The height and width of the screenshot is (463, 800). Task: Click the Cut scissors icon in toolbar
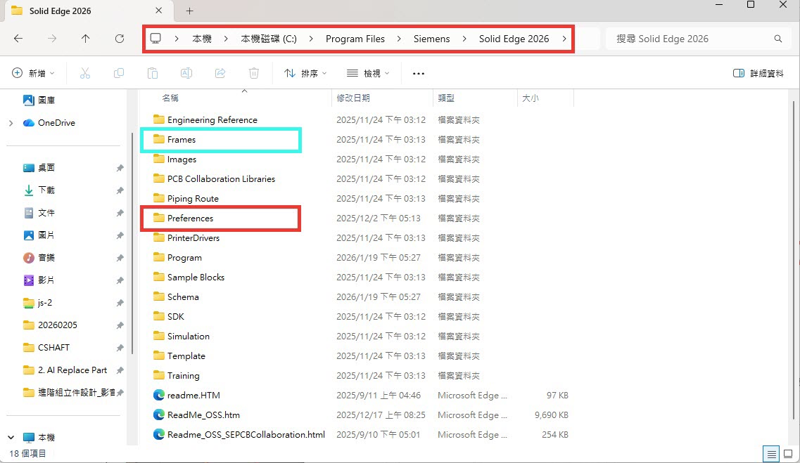point(85,73)
